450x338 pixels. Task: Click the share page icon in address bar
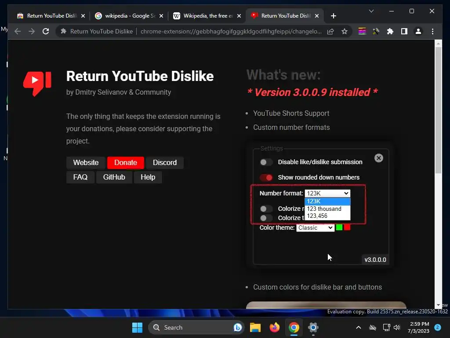pos(330,31)
